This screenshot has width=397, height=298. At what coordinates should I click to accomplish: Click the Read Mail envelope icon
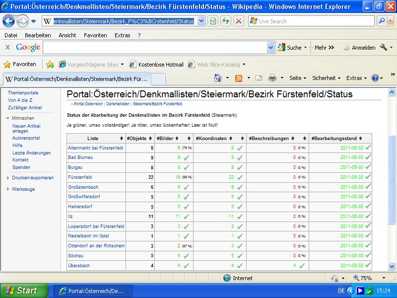(259, 78)
